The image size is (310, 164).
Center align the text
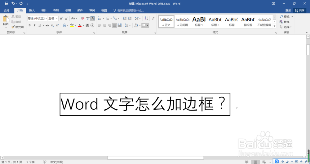point(104,25)
